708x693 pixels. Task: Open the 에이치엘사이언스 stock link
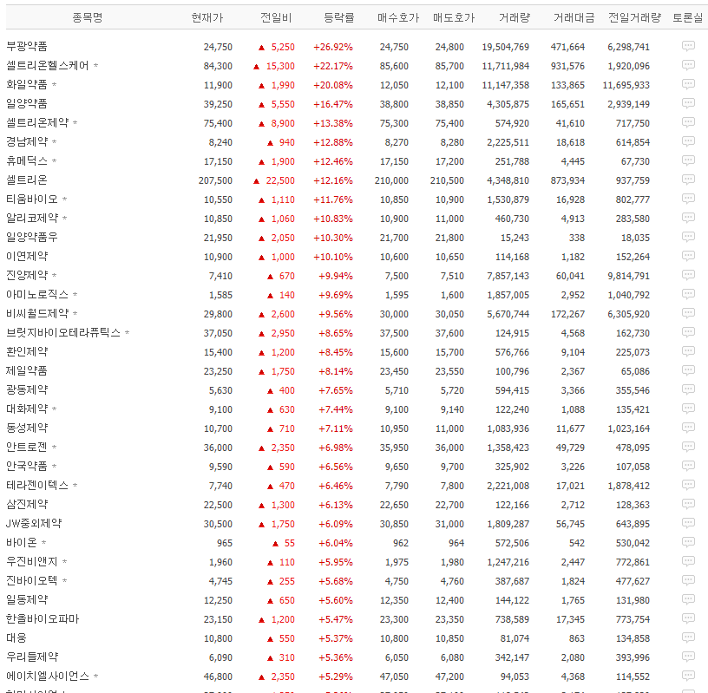[48, 676]
